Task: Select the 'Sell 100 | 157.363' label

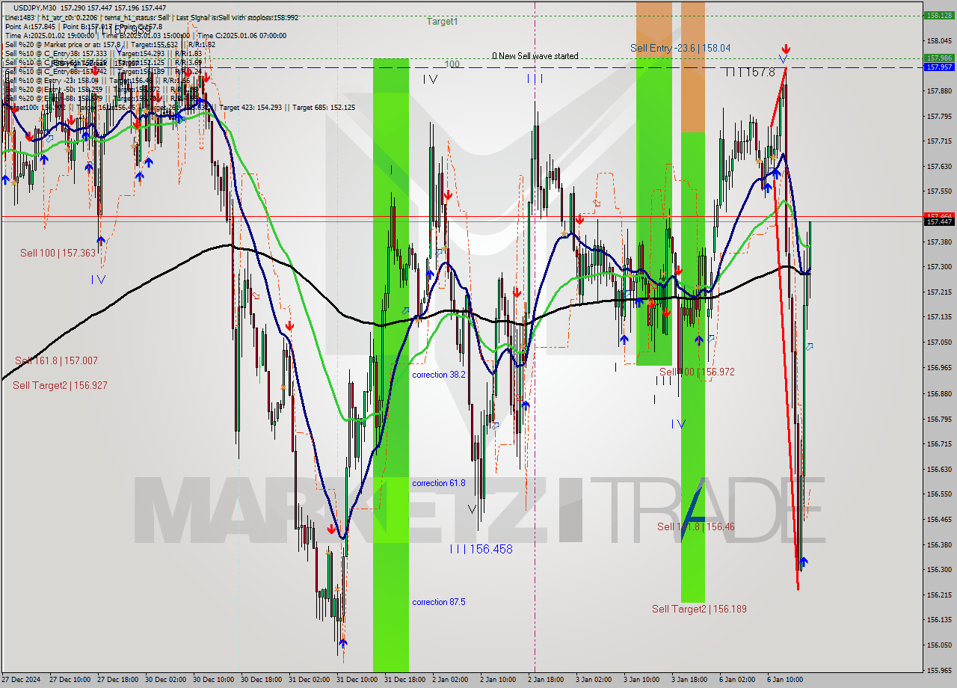Action: coord(58,254)
